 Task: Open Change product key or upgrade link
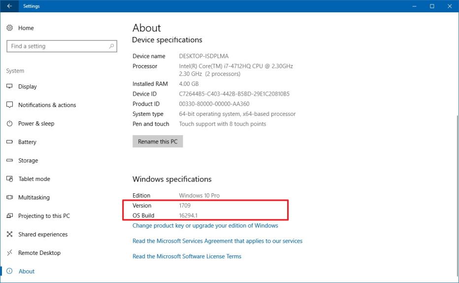pyautogui.click(x=205, y=226)
